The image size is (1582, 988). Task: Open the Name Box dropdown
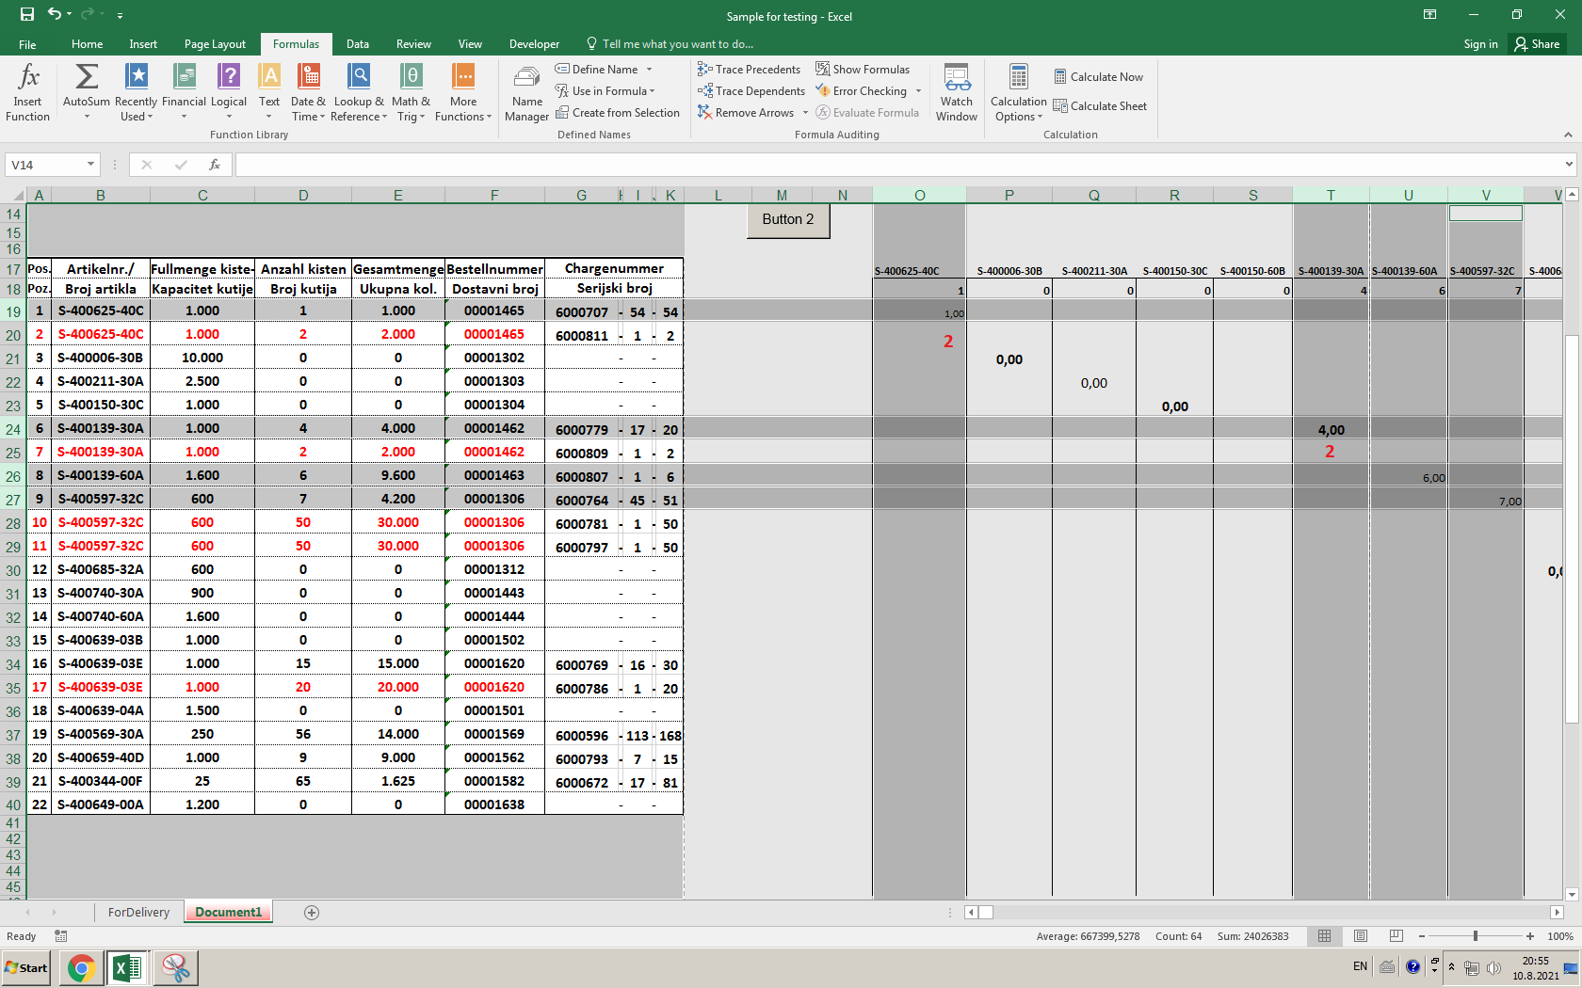pos(90,165)
